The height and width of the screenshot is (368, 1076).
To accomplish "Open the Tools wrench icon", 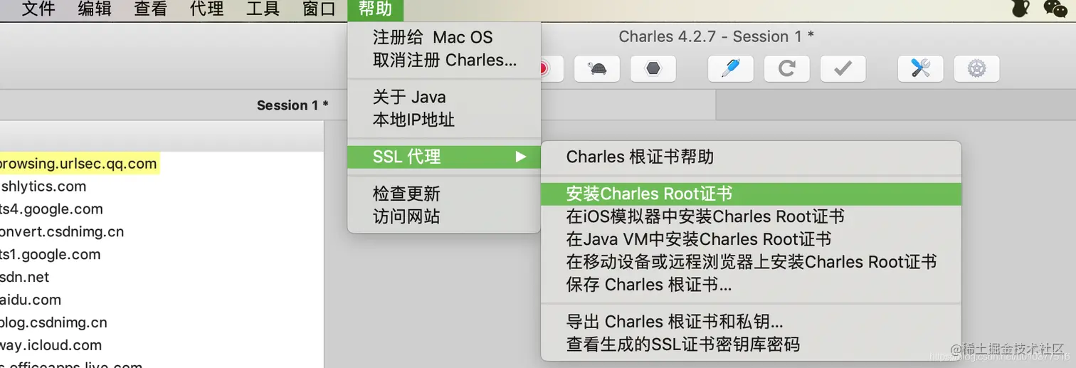I will coord(921,69).
